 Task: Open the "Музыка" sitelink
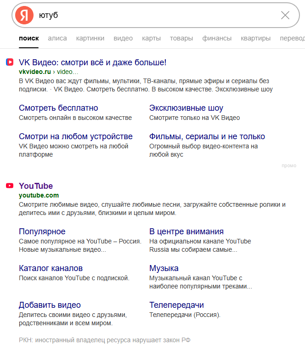(164, 268)
